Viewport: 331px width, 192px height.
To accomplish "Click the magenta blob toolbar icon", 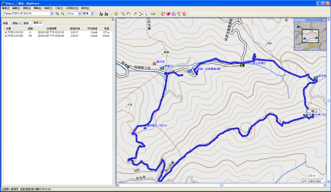I will tap(168, 14).
